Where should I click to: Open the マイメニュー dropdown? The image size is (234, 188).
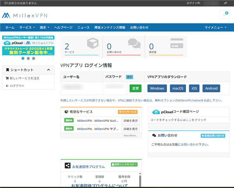pos(215,27)
